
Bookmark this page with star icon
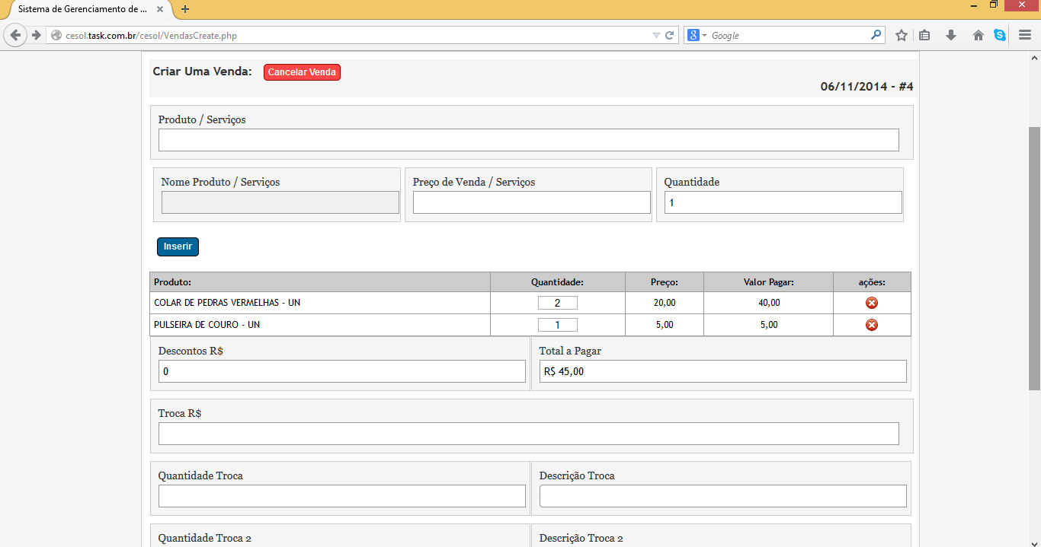(902, 35)
